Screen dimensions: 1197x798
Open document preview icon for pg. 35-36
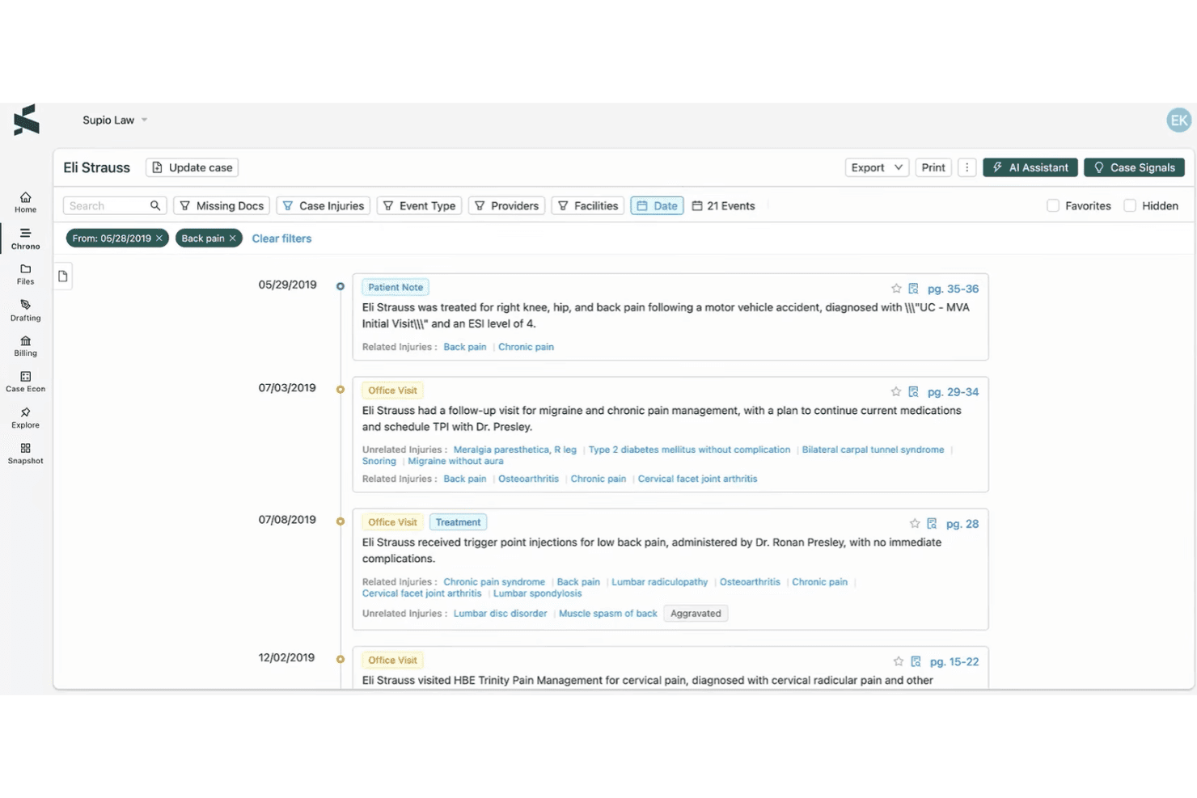pos(913,289)
